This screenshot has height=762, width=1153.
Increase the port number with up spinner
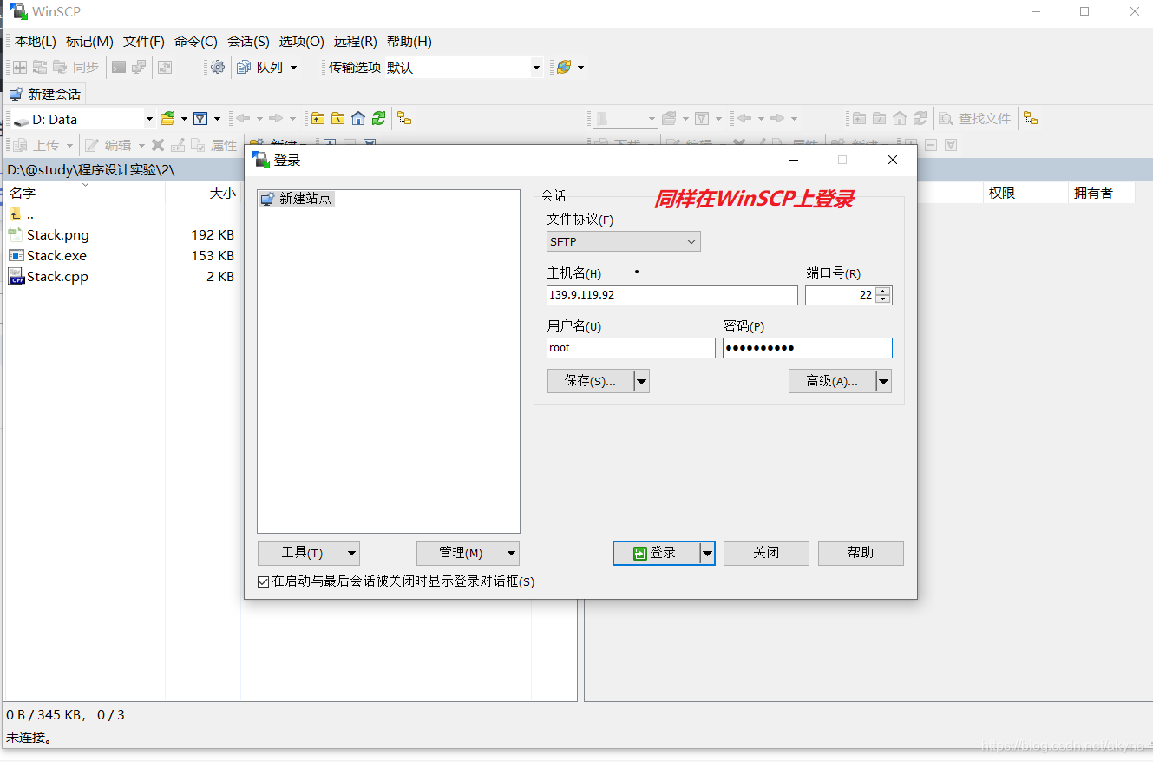pos(883,291)
